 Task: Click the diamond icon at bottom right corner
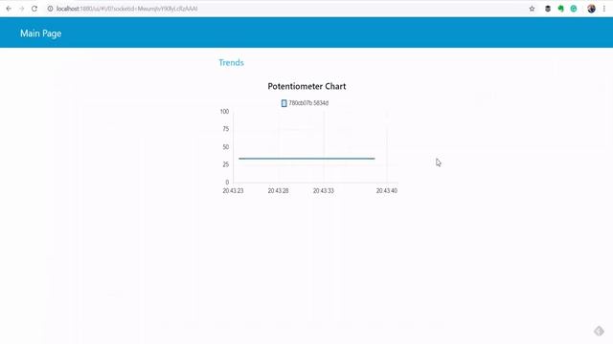coord(599,331)
